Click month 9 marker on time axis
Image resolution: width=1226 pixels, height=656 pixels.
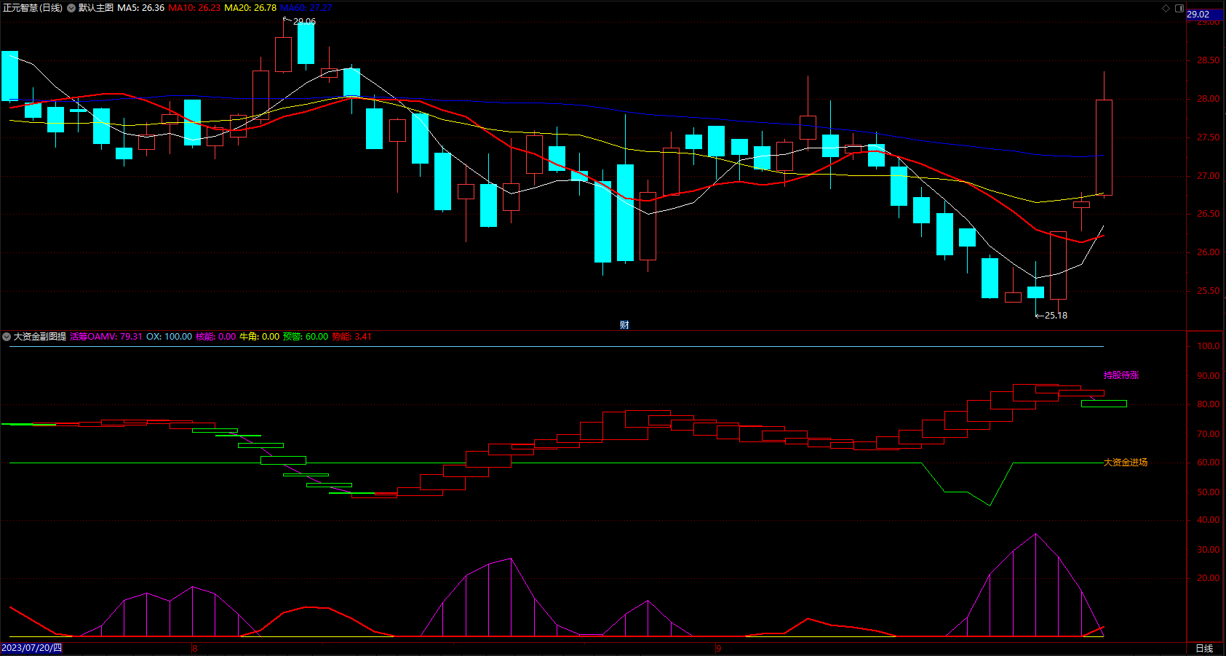point(718,648)
